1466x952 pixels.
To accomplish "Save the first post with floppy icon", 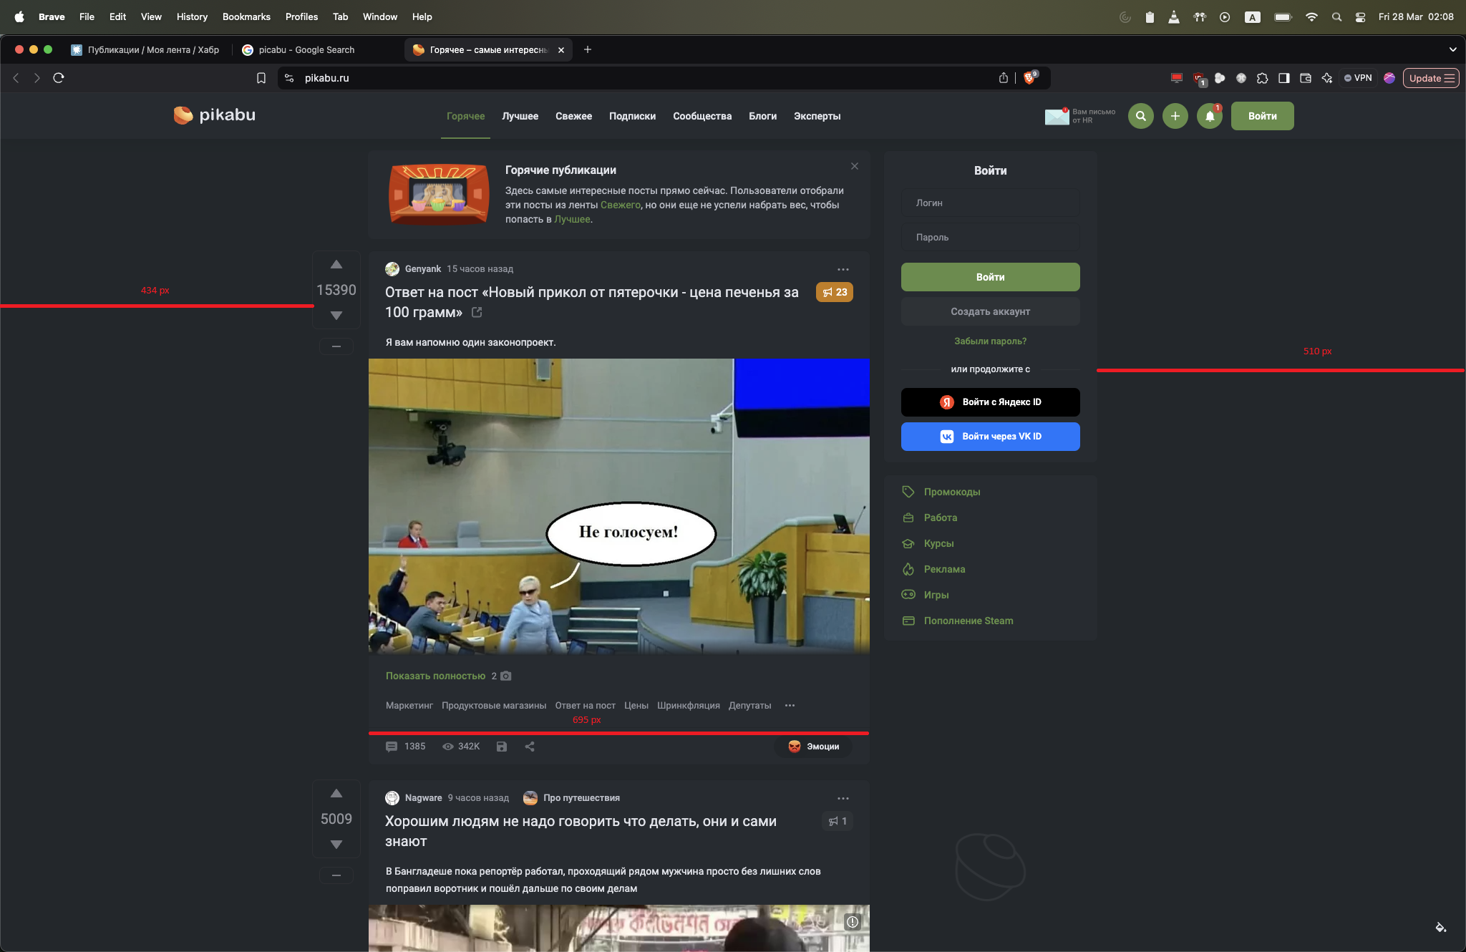I will [502, 747].
